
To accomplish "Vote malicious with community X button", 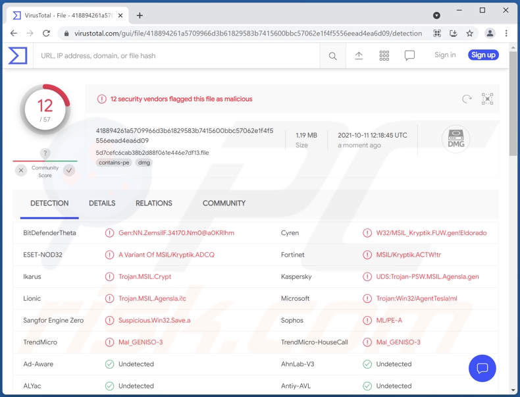I will click(x=21, y=171).
